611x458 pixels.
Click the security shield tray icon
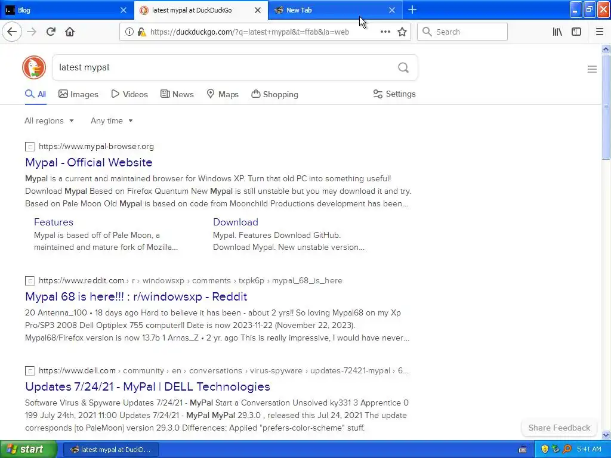pos(545,449)
